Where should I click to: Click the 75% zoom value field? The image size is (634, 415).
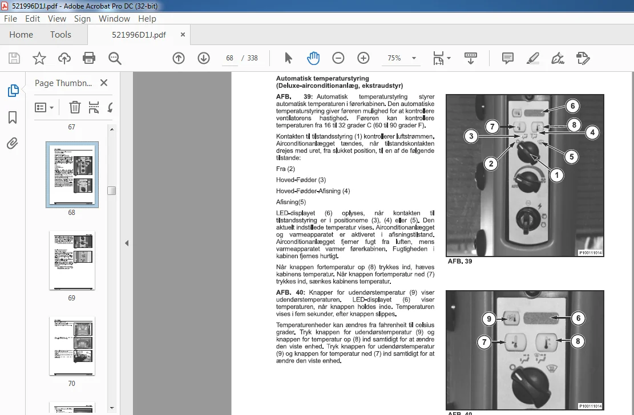point(394,58)
